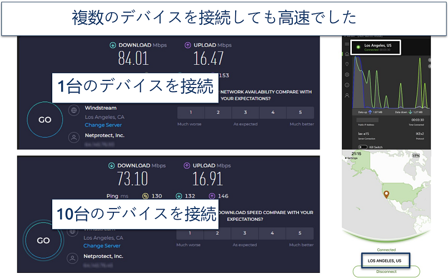
Task: Click the globe icon beside Windstream
Action: tap(73, 111)
